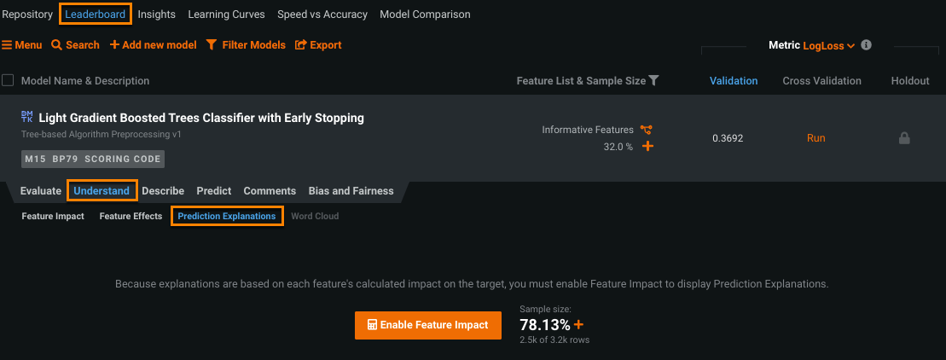Image resolution: width=946 pixels, height=360 pixels.
Task: Sort by the Validation column header
Action: point(734,81)
